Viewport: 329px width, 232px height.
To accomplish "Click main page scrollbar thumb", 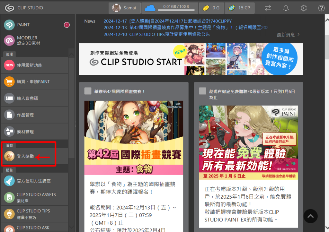I will (x=327, y=47).
